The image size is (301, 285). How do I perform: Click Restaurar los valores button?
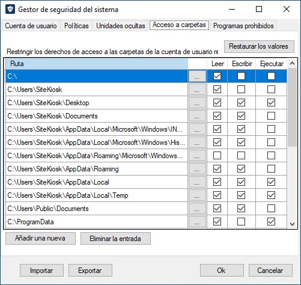pyautogui.click(x=259, y=46)
